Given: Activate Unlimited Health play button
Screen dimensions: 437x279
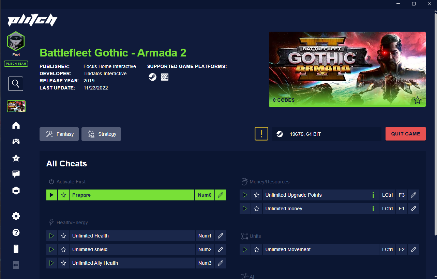Looking at the screenshot, I should [52, 236].
